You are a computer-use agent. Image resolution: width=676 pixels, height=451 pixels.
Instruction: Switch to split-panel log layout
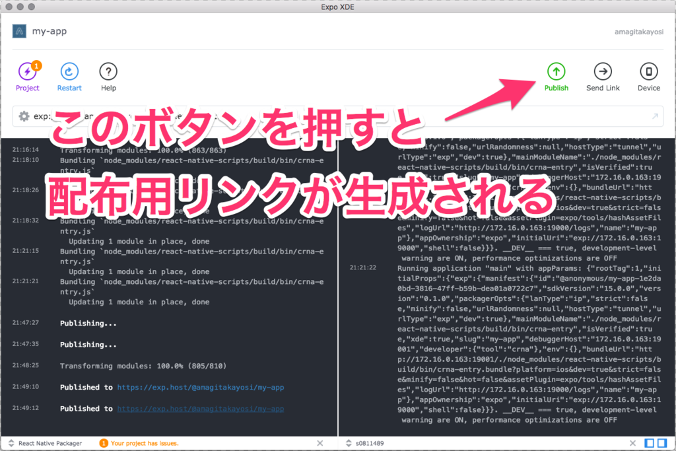click(661, 443)
